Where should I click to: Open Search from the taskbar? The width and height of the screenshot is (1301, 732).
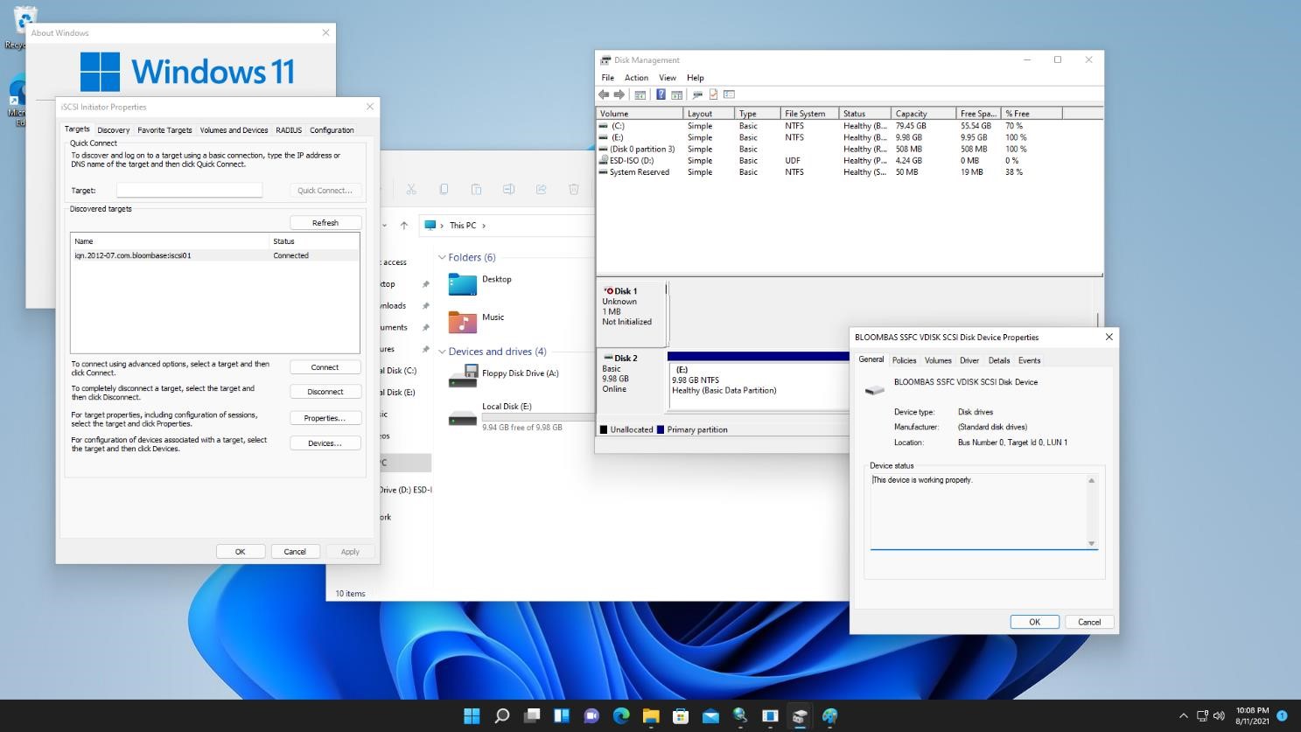[x=501, y=716]
